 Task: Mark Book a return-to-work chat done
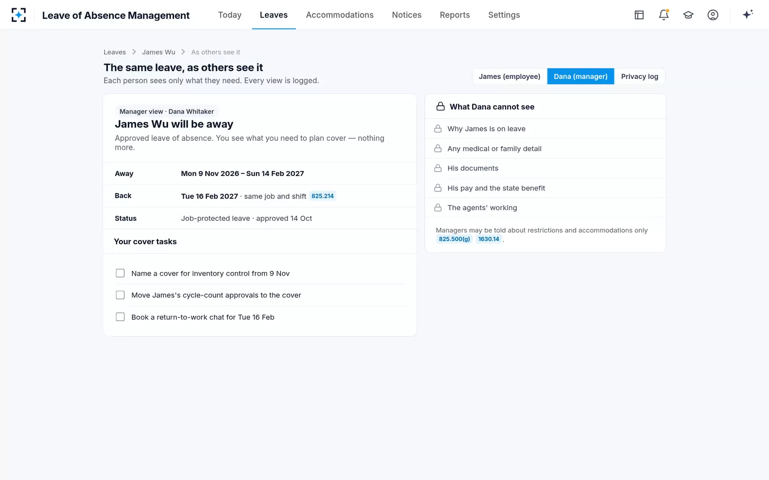(x=120, y=317)
